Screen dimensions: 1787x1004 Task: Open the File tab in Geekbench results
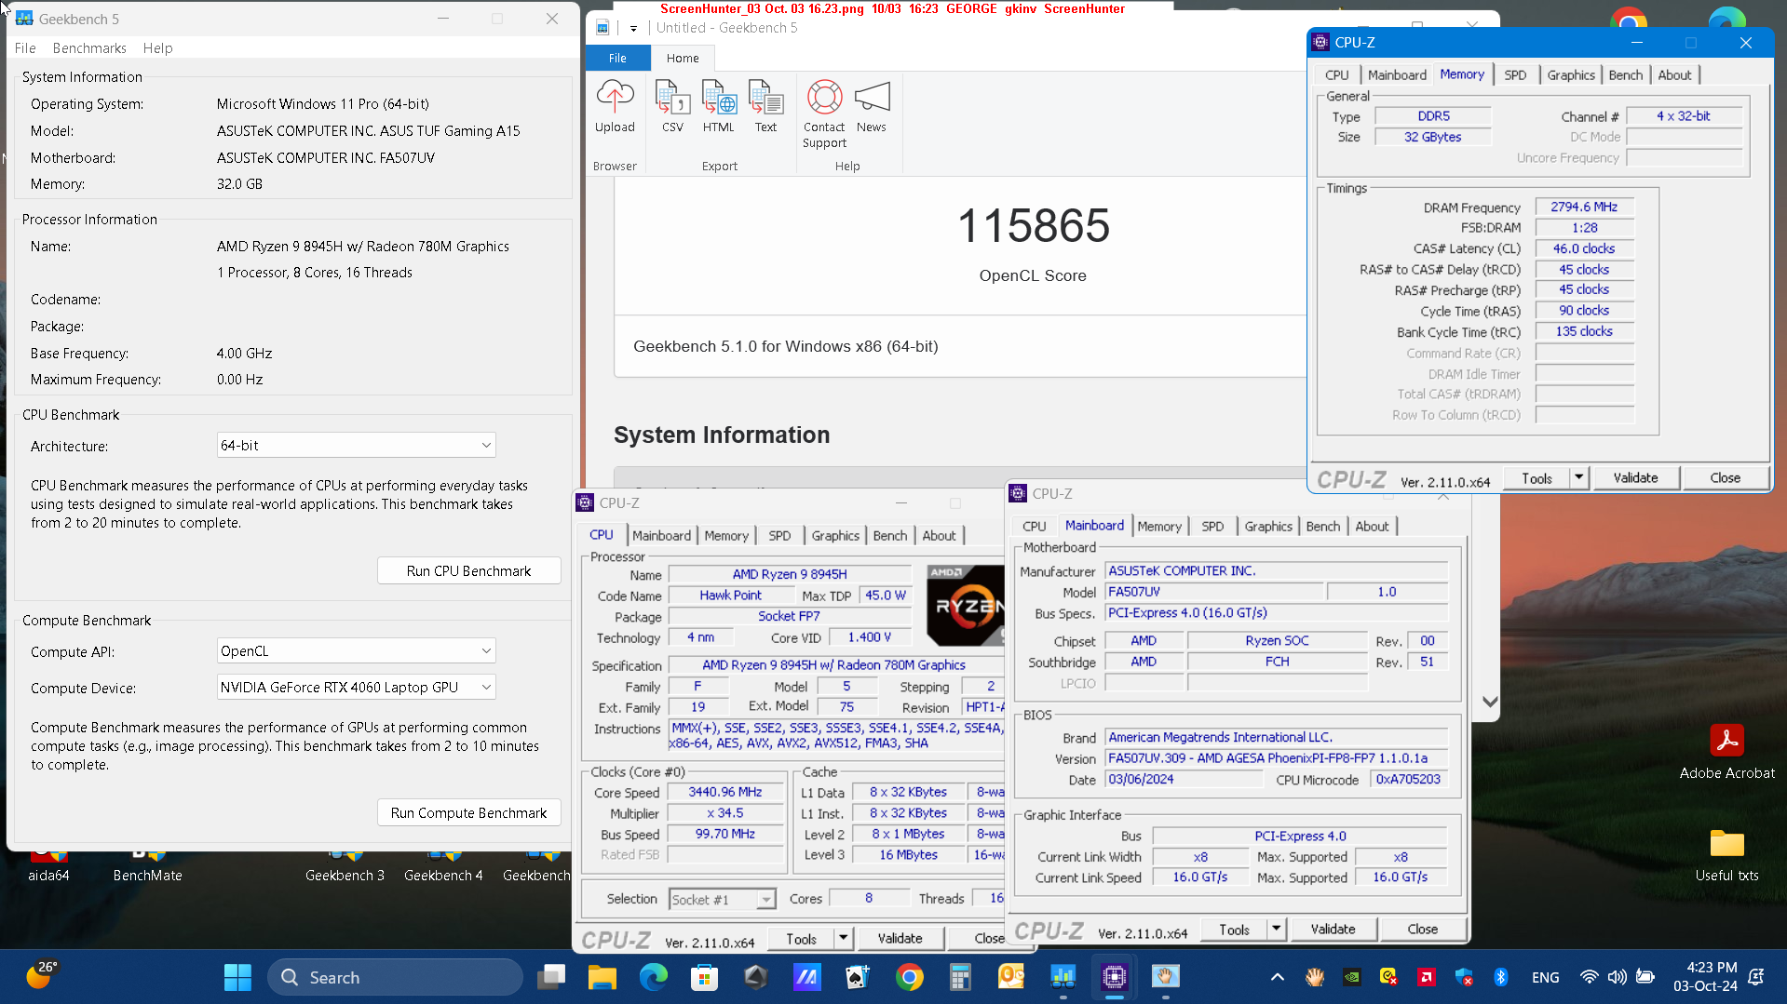pos(617,58)
